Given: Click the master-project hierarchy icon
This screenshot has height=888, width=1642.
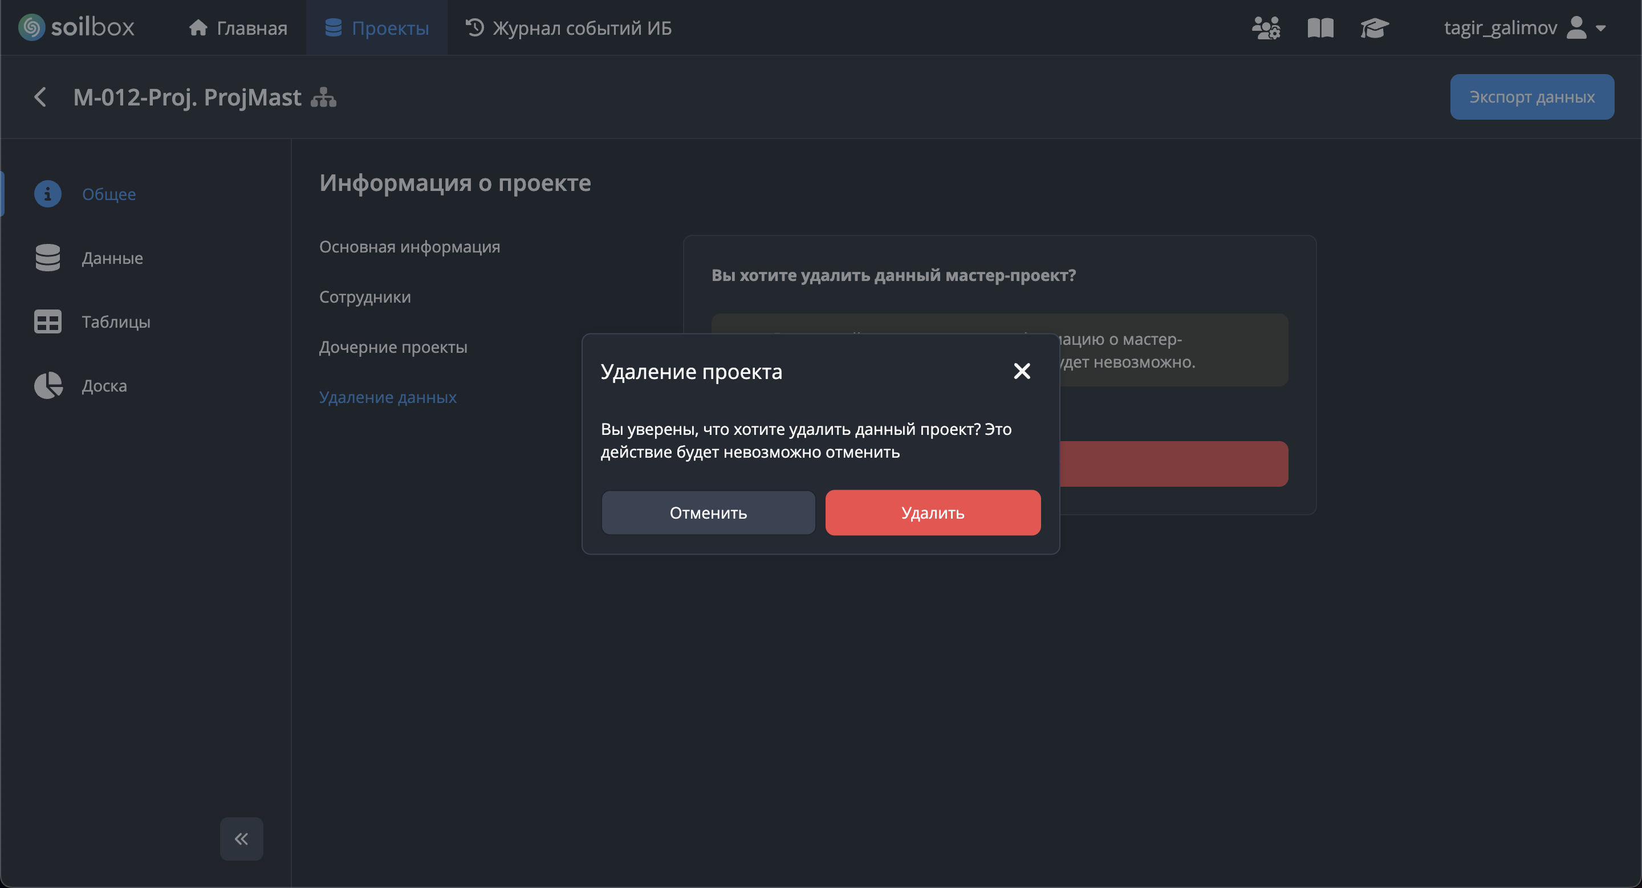Looking at the screenshot, I should [x=323, y=97].
